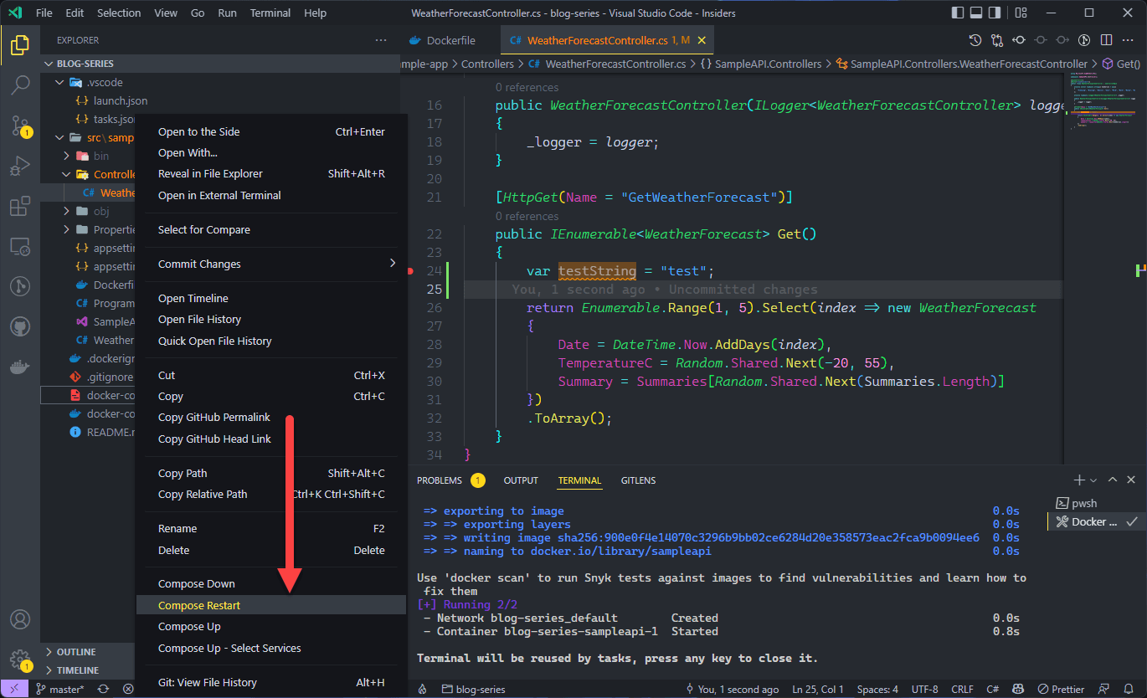This screenshot has width=1147, height=698.
Task: Open the Remote Explorer activity icon
Action: coord(20,246)
